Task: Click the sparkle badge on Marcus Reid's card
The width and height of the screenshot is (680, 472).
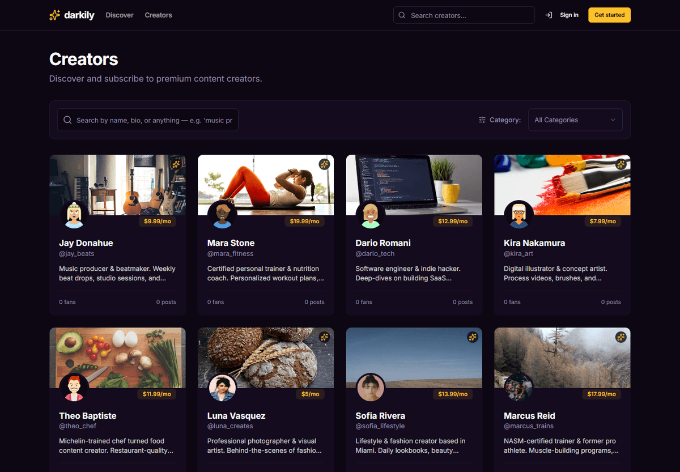Action: click(621, 337)
